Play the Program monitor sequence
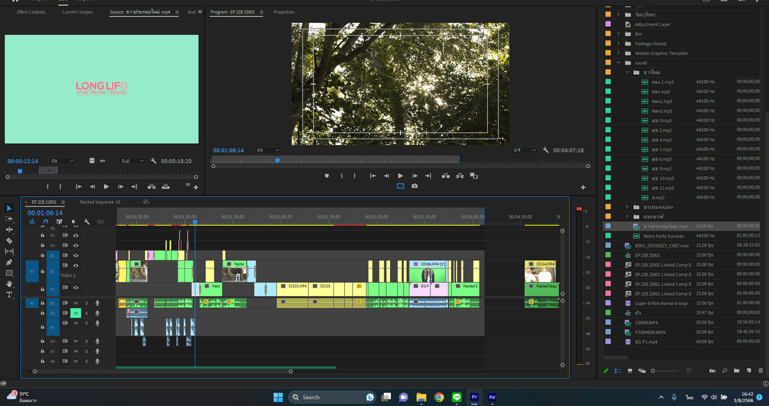Screen dimensions: 769x406 tap(401, 175)
